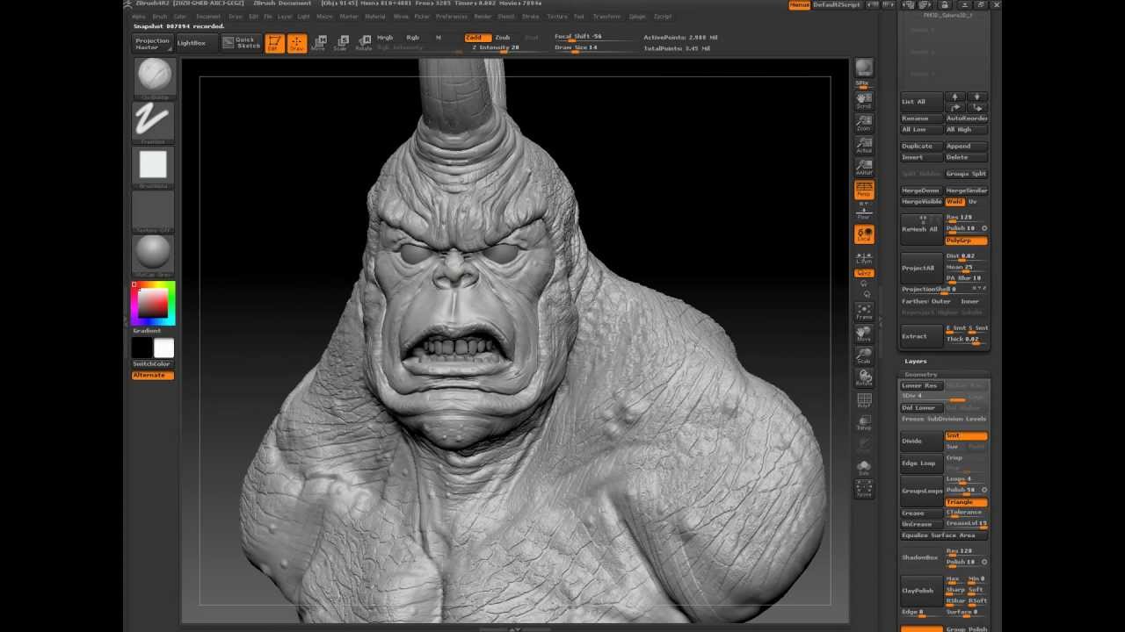The height and width of the screenshot is (632, 1125).
Task: Toggle L.Sym button
Action: pyautogui.click(x=864, y=256)
